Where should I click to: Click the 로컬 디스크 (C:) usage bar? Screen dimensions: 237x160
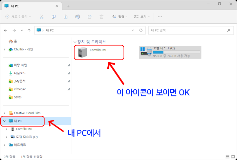coord(176,52)
